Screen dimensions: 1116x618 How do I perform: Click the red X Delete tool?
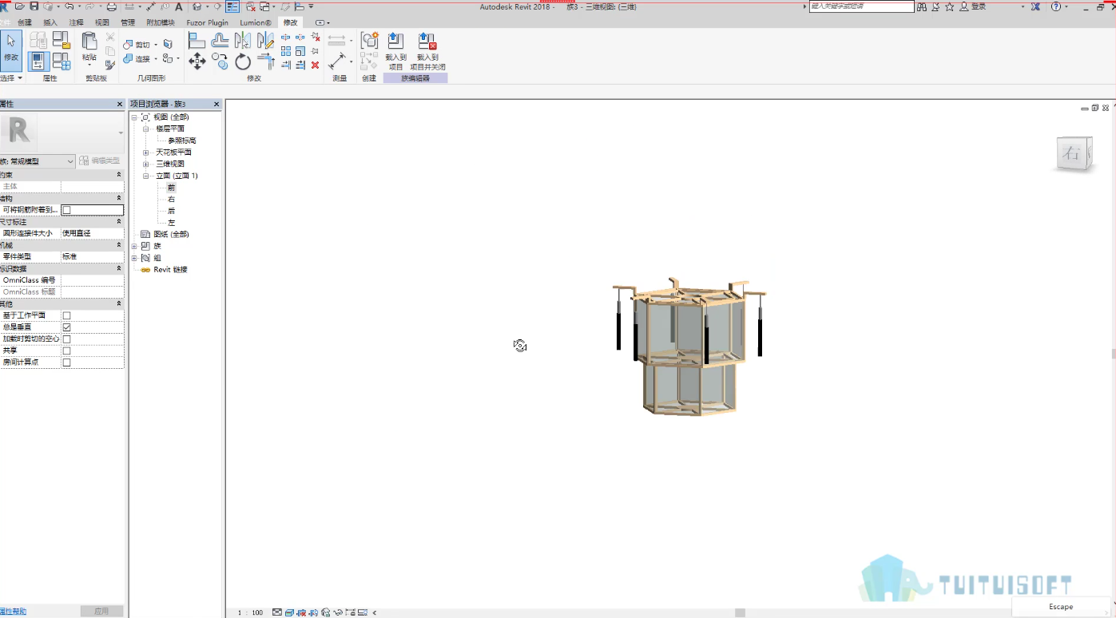(x=316, y=65)
